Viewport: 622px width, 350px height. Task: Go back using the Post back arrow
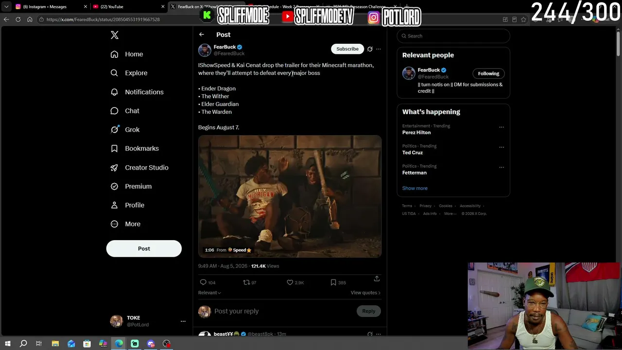coord(202,35)
